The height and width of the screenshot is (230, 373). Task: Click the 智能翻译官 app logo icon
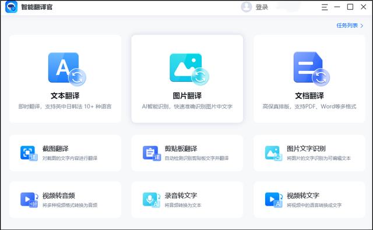pos(11,7)
